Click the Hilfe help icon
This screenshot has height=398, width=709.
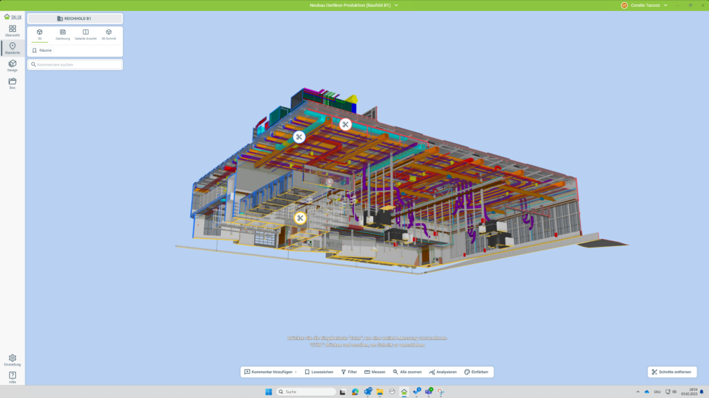12,377
